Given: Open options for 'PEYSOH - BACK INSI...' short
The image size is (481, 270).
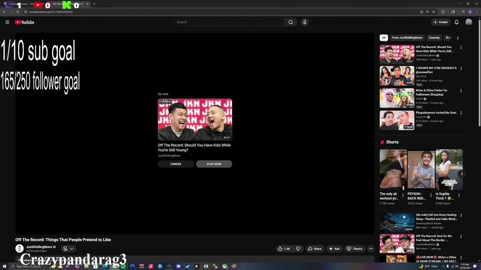Looking at the screenshot, I should (431, 195).
